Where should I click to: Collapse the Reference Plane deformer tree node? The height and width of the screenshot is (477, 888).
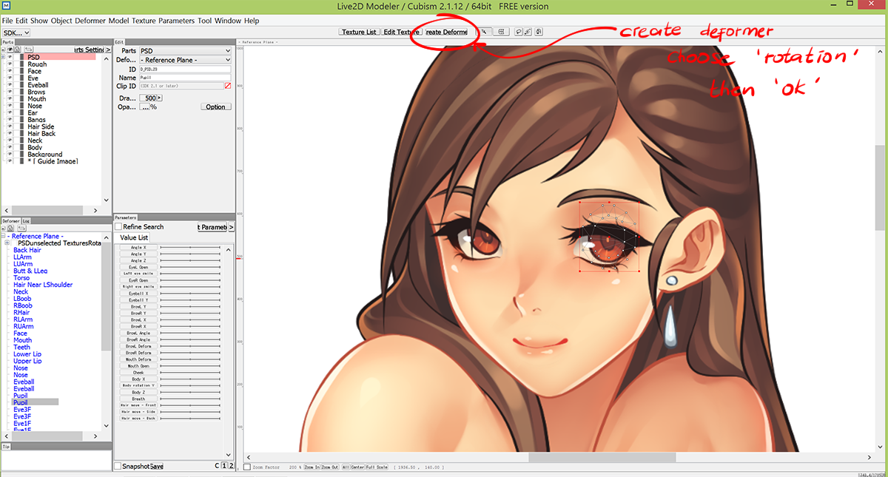(3, 236)
